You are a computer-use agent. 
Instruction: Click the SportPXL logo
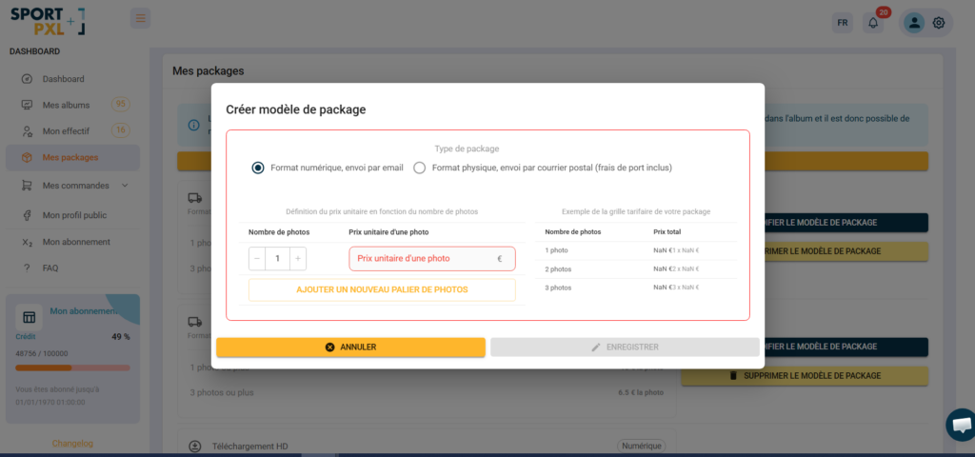tap(48, 21)
